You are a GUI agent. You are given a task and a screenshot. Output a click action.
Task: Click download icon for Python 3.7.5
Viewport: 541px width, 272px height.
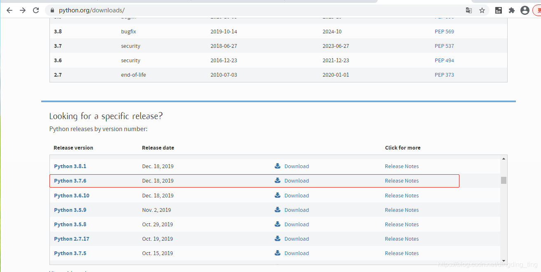coord(278,253)
